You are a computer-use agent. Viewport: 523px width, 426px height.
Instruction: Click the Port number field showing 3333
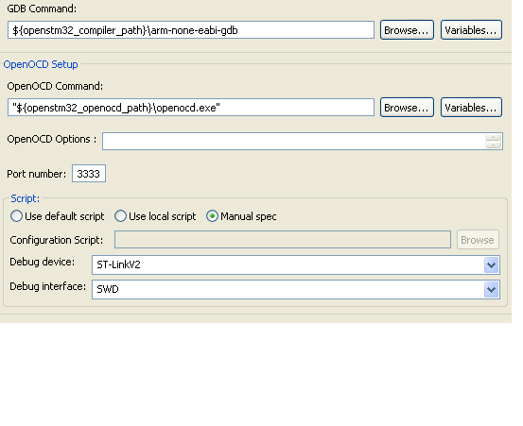(x=89, y=173)
